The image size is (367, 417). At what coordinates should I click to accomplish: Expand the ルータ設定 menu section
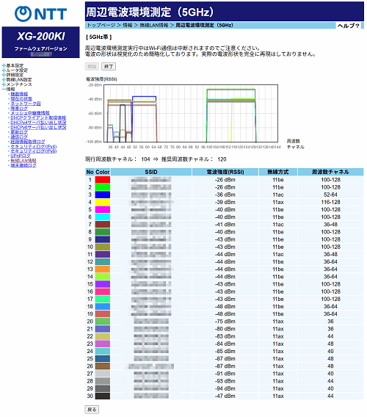click(x=15, y=70)
